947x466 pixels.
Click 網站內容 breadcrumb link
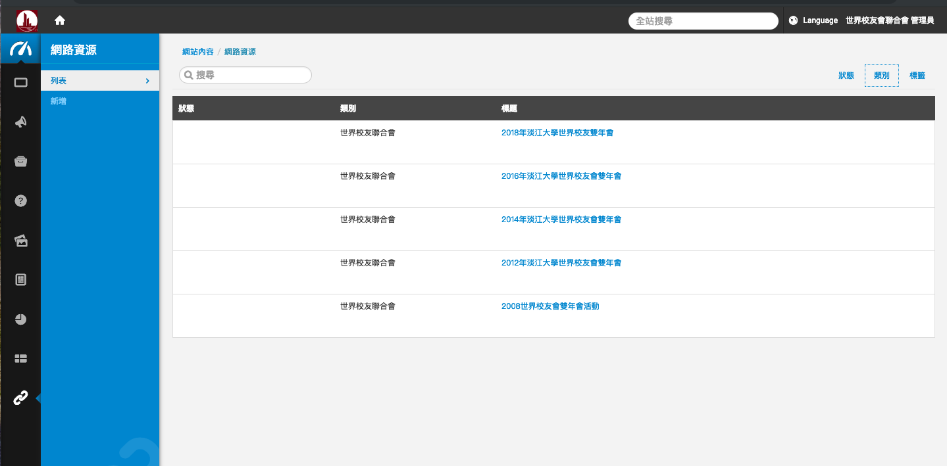(x=198, y=52)
